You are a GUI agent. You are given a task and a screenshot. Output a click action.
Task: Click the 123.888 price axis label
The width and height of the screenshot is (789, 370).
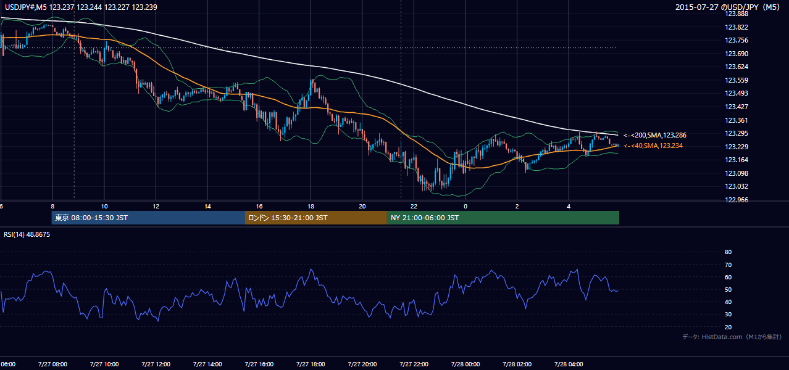point(736,14)
